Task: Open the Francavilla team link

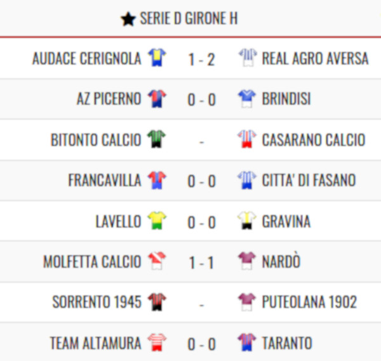Action: tap(105, 180)
